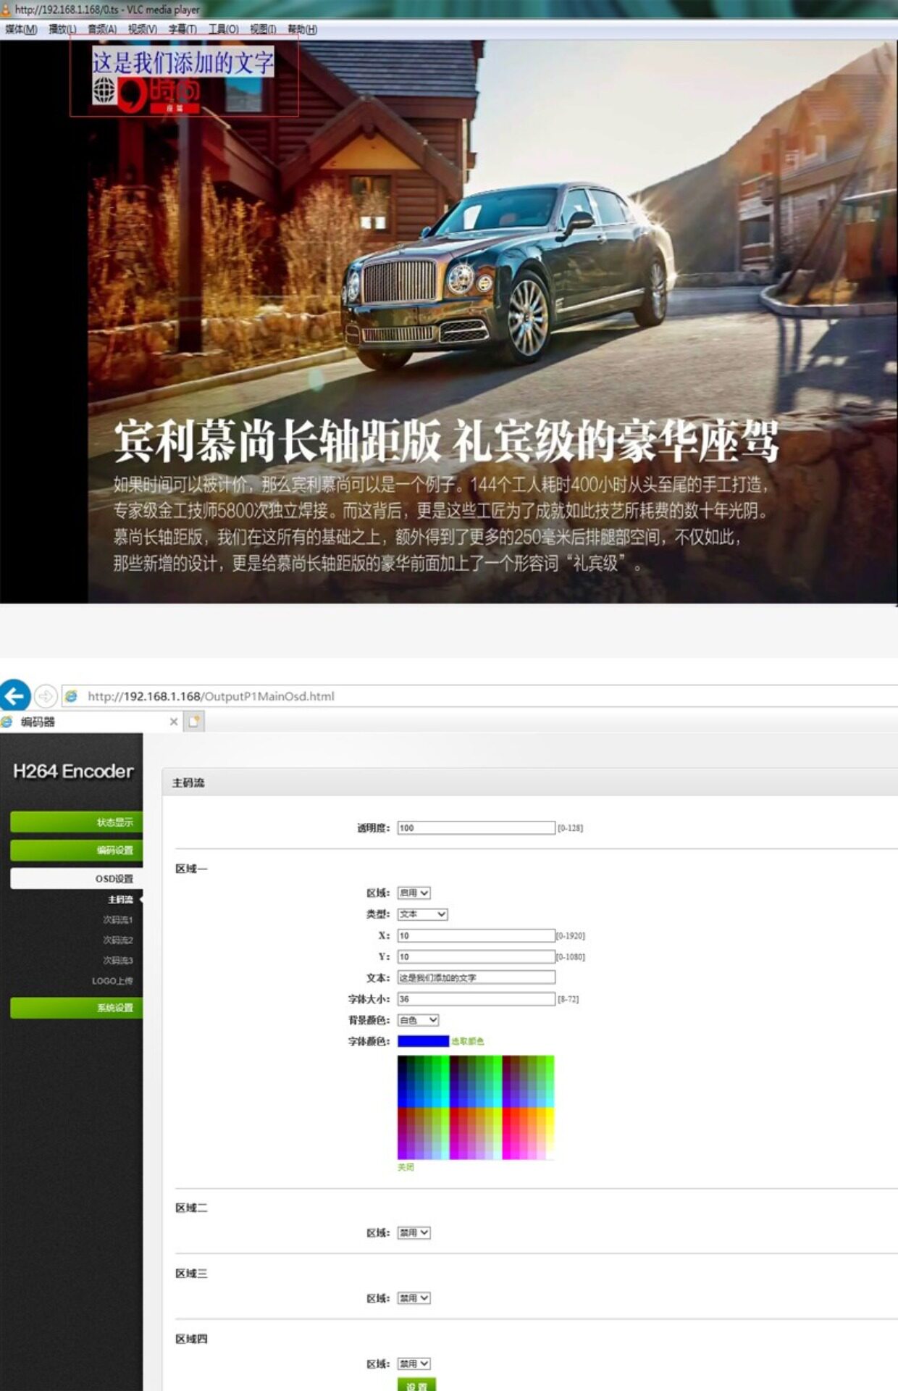The image size is (898, 1391).
Task: Open 区域二 enable/disable dropdown
Action: [x=414, y=1232]
